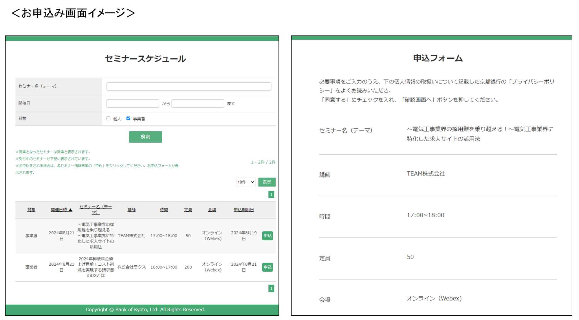Click page number 1 above the table
Viewport: 579px width, 320px height.
click(x=271, y=195)
